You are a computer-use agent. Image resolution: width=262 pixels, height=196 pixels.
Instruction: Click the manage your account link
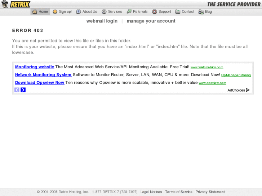click(x=151, y=21)
